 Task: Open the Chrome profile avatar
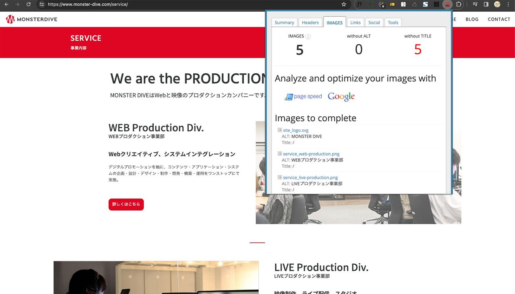click(497, 4)
